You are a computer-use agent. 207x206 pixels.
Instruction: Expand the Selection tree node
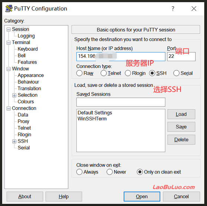tap(14, 95)
